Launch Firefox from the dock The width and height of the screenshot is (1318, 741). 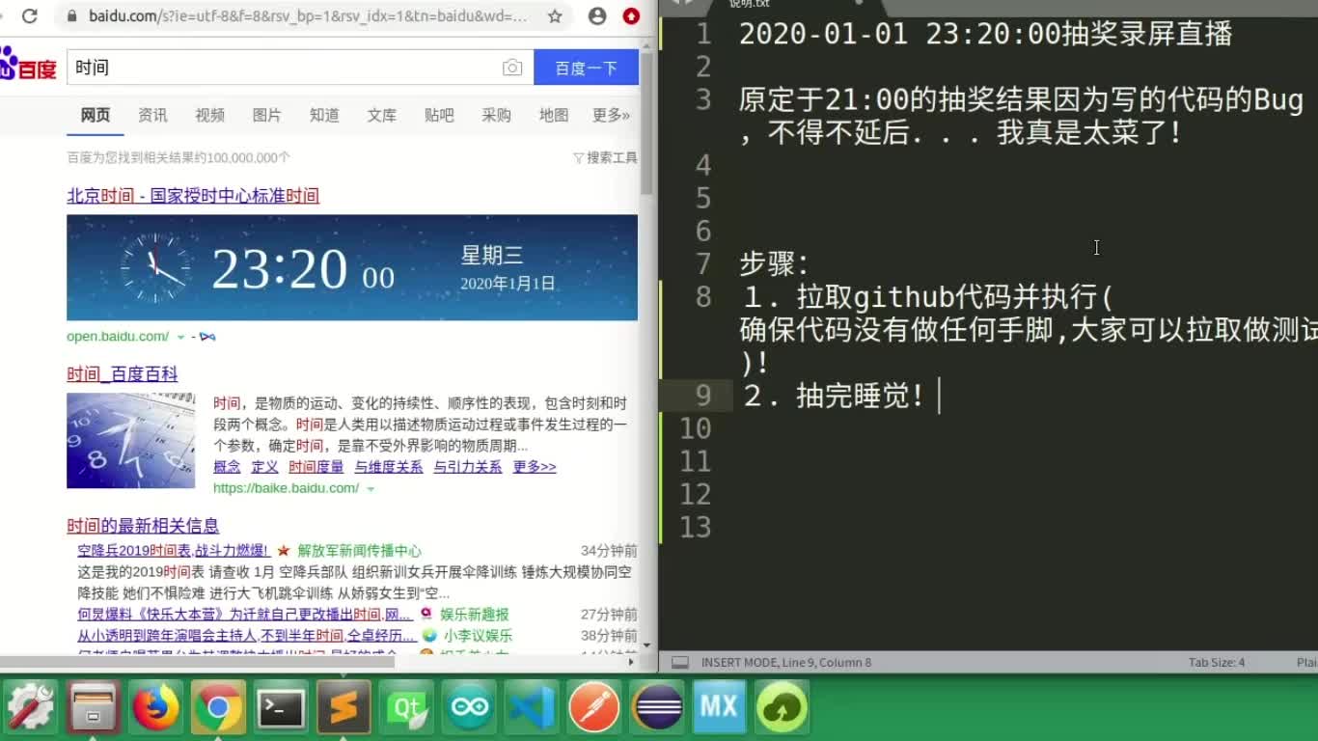(x=155, y=707)
